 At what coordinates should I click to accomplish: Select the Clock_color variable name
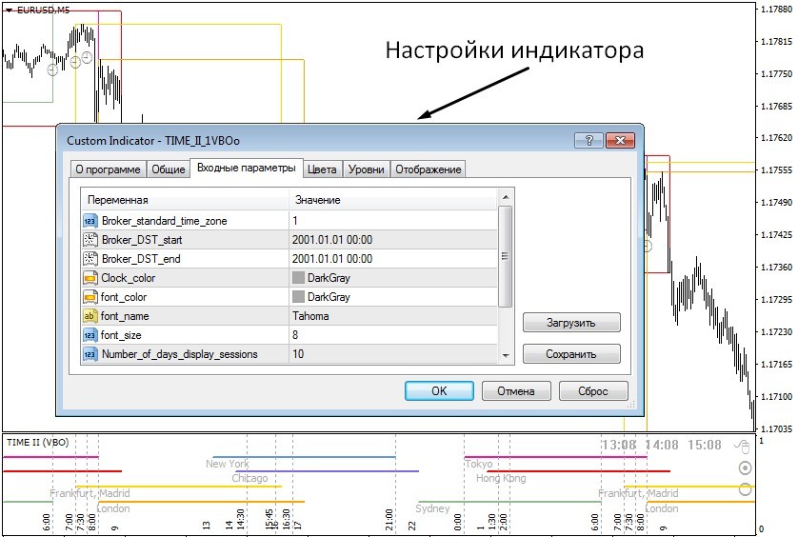tap(129, 278)
